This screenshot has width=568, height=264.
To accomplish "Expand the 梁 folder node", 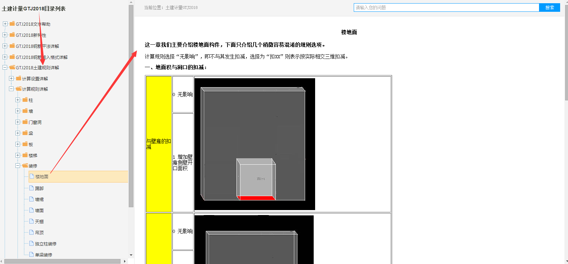I will coord(18,133).
